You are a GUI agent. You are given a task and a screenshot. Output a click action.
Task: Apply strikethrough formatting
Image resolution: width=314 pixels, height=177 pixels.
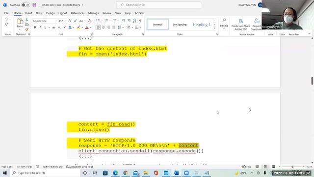tap(53, 28)
